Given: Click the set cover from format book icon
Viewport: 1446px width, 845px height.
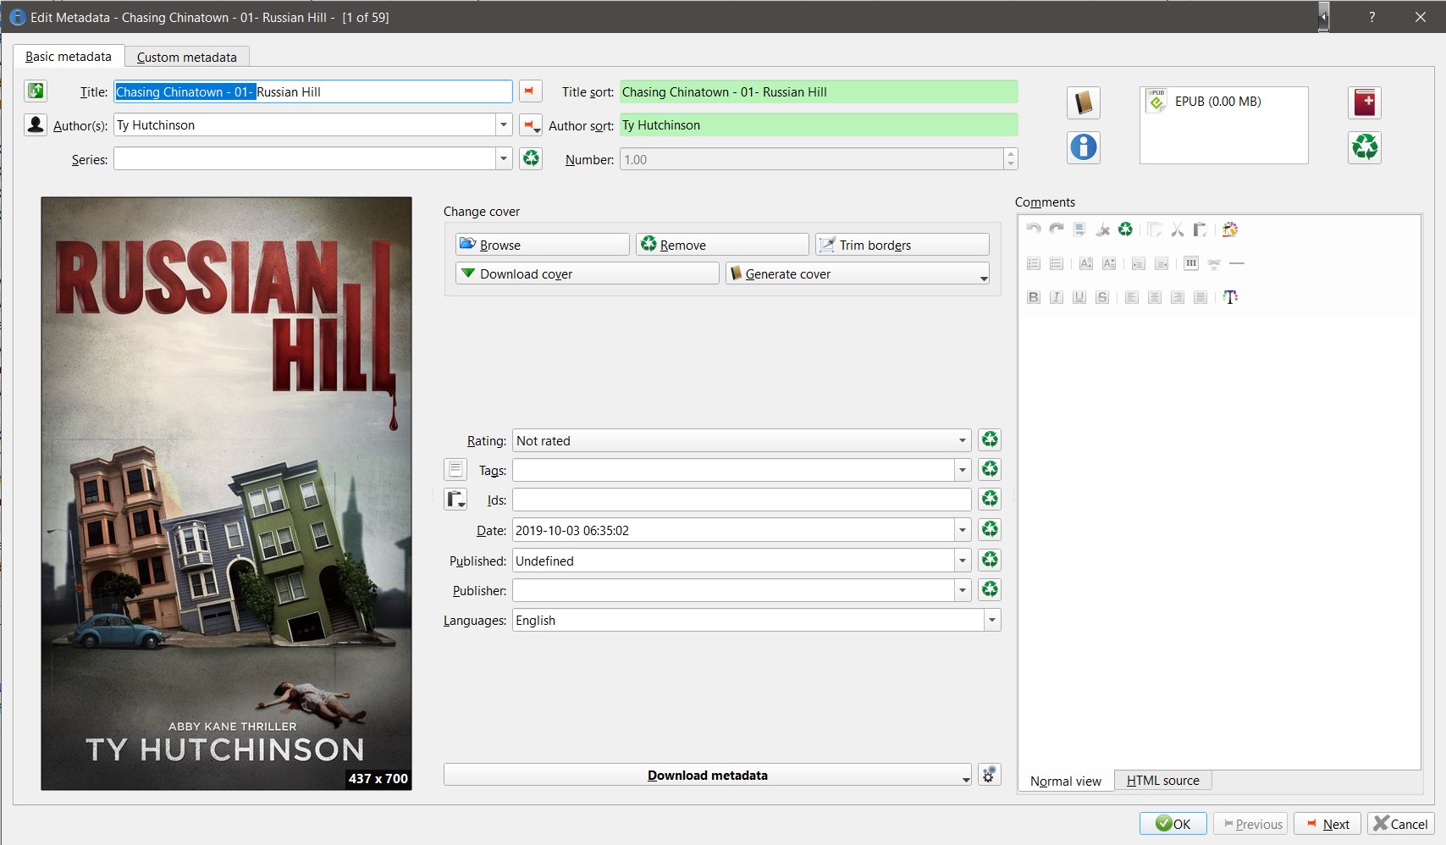Looking at the screenshot, I should [1084, 102].
